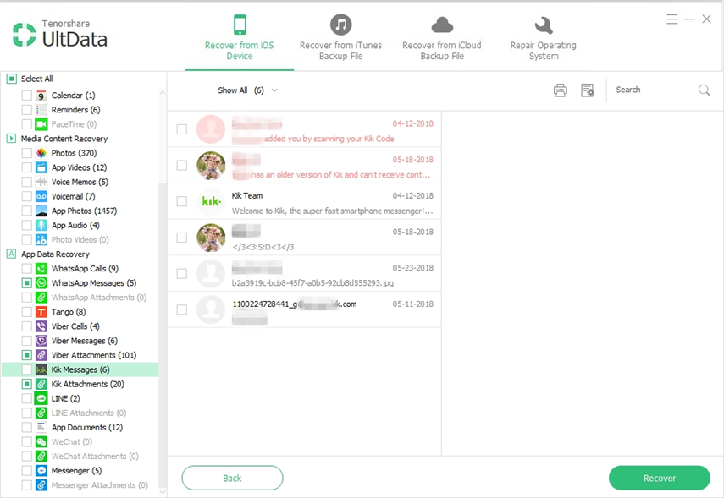724x498 pixels.
Task: Uncheck the WhatsApp Messages (5) checkbox
Action: tap(27, 282)
